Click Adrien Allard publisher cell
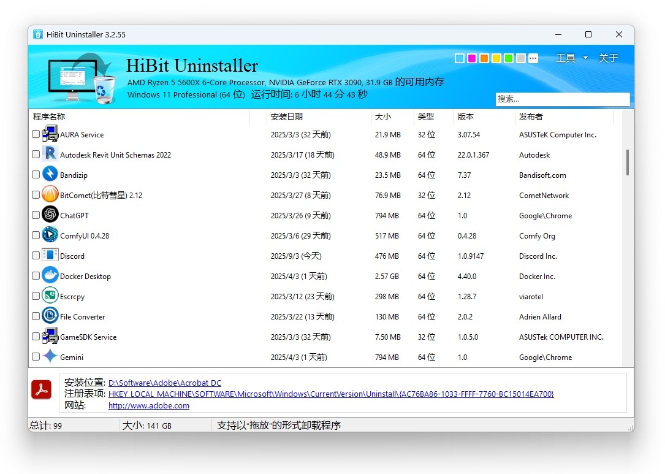This screenshot has width=665, height=474. (x=540, y=316)
